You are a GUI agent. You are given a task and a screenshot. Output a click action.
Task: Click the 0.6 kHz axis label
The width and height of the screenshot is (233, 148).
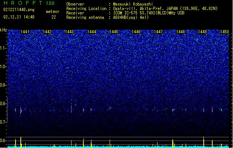pos(3,141)
